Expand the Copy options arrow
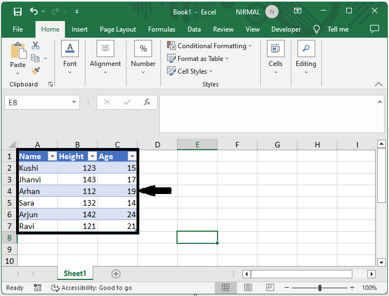The image size is (389, 296). click(x=46, y=59)
